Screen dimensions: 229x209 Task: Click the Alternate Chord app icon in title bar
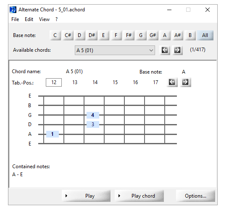tap(13, 10)
